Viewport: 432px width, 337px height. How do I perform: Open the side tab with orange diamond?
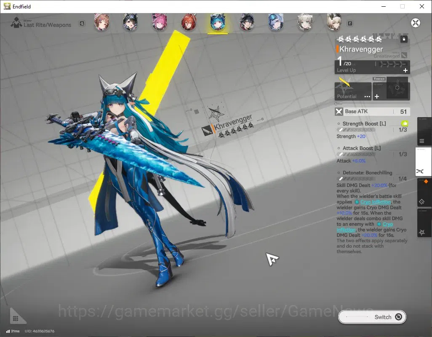(x=424, y=193)
